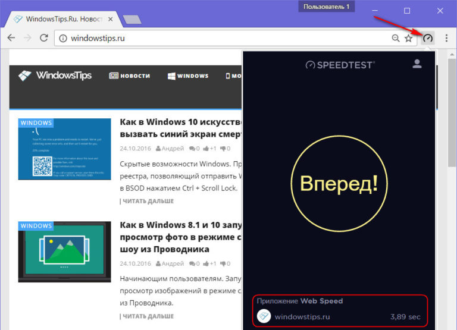
Task: Open a new tab next to WindowsTips
Action: point(132,19)
